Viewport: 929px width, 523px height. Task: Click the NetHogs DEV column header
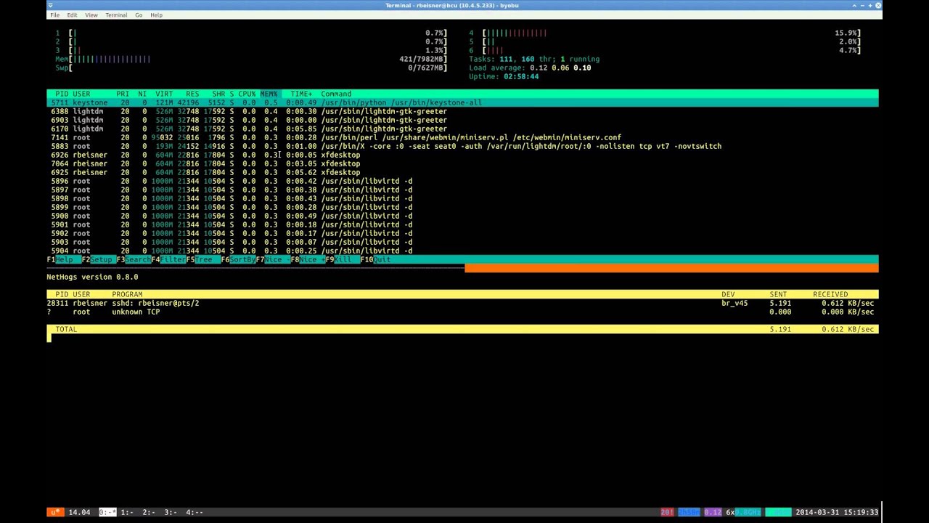tap(728, 294)
